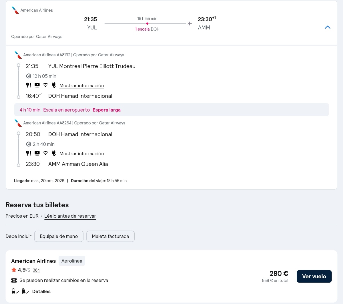Open the 384 reviews link

(36, 270)
